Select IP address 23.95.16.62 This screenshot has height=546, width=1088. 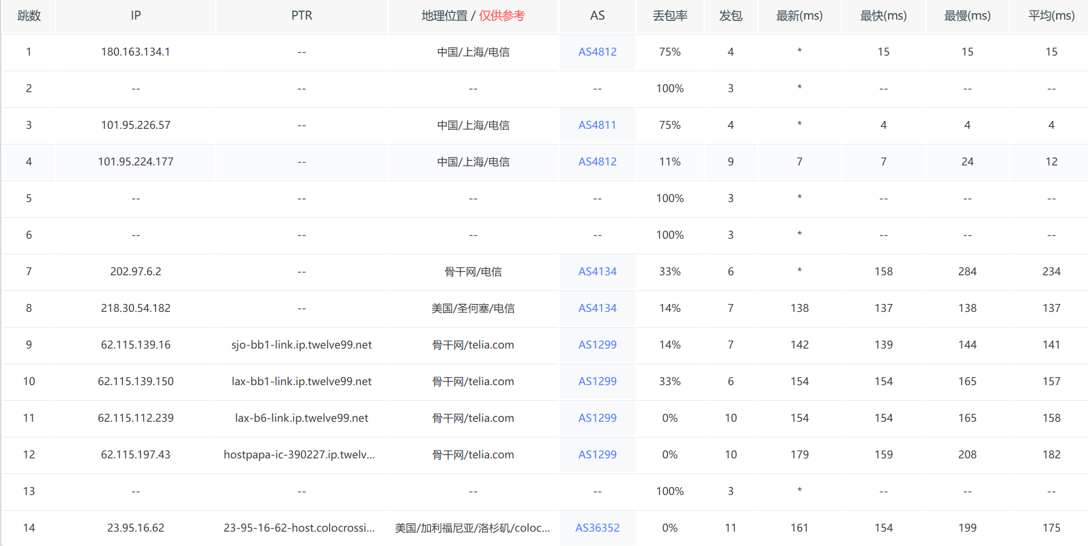(x=135, y=528)
